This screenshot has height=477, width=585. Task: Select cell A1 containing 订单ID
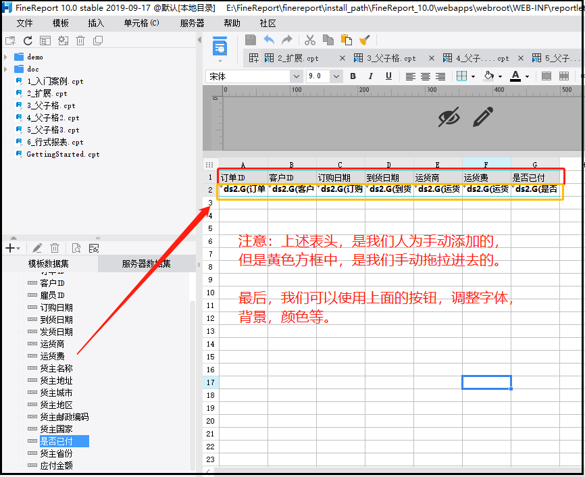pyautogui.click(x=243, y=178)
